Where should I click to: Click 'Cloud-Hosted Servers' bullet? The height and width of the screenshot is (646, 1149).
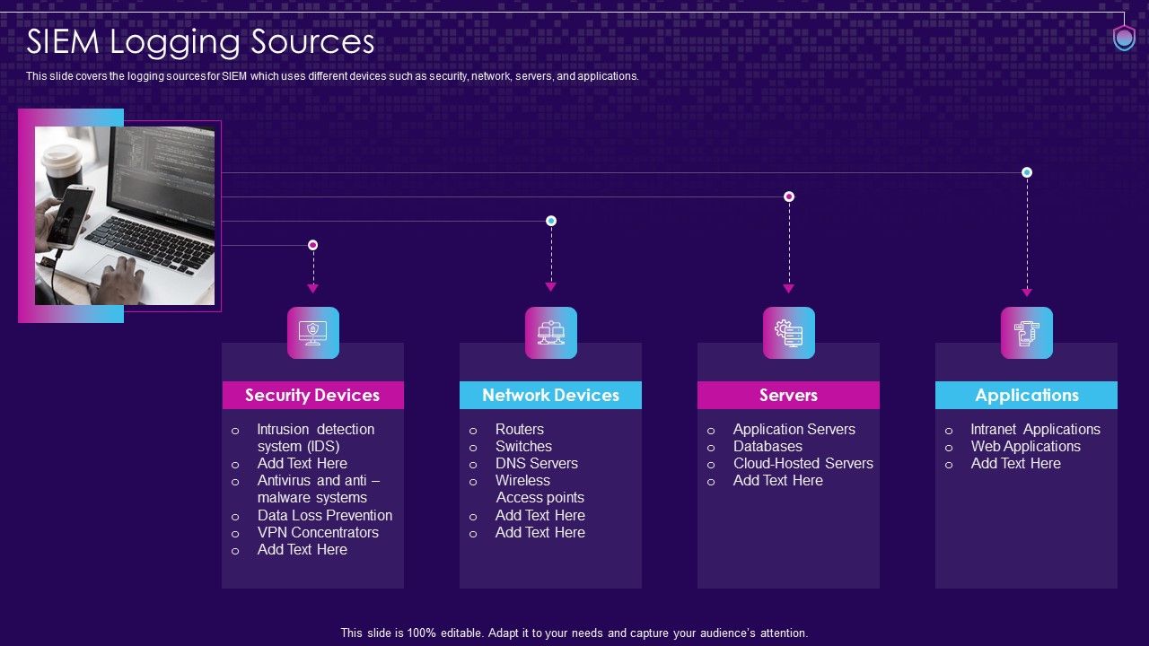tap(803, 463)
